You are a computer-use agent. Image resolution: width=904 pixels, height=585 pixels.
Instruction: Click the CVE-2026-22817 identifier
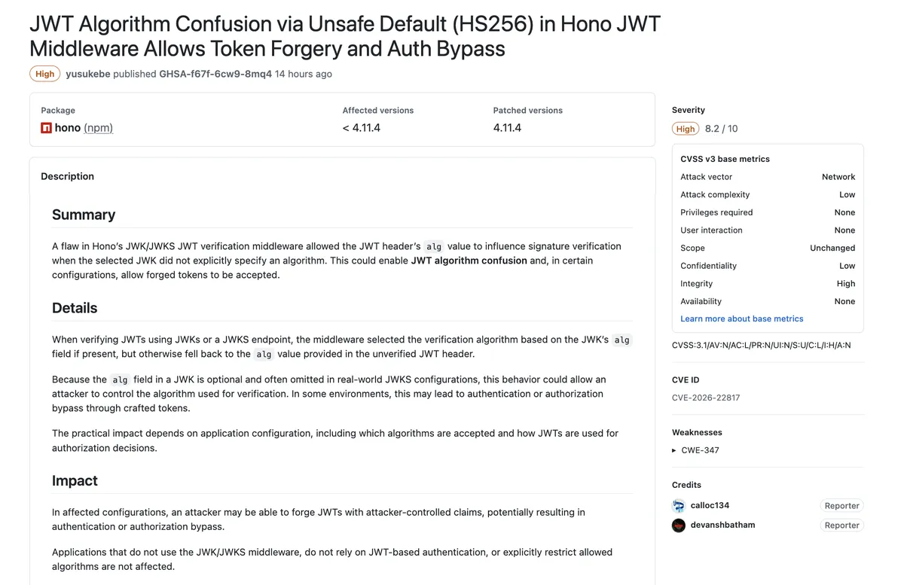pos(706,398)
